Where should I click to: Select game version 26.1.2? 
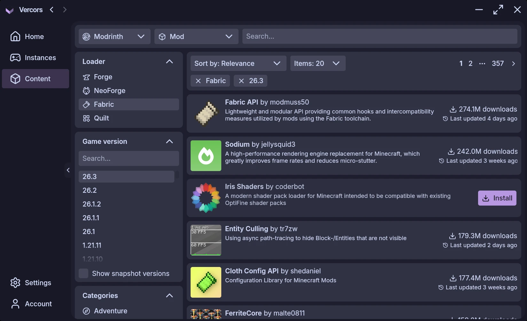tap(126, 204)
